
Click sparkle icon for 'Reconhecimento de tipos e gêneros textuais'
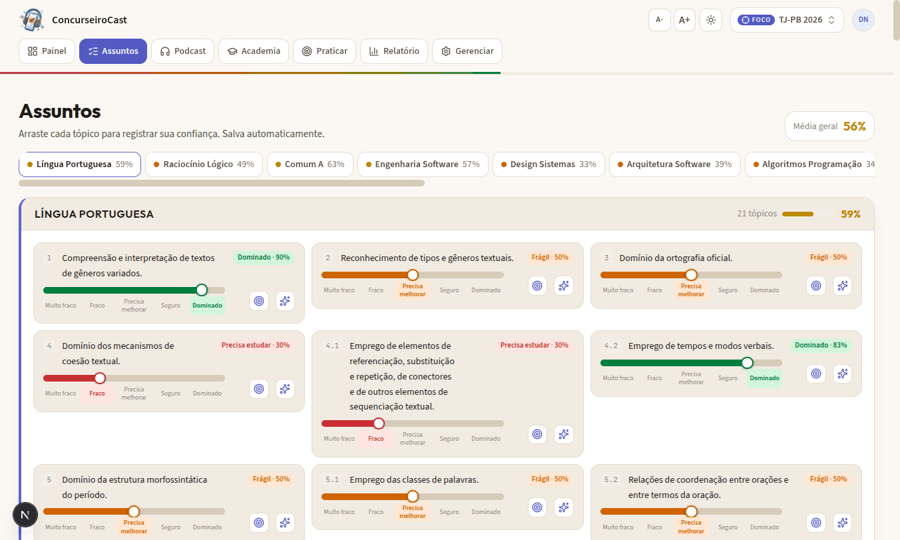pyautogui.click(x=564, y=286)
